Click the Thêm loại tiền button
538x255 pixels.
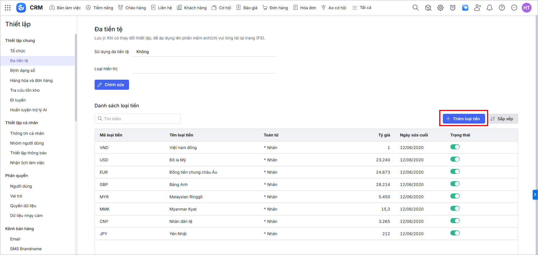(x=464, y=119)
